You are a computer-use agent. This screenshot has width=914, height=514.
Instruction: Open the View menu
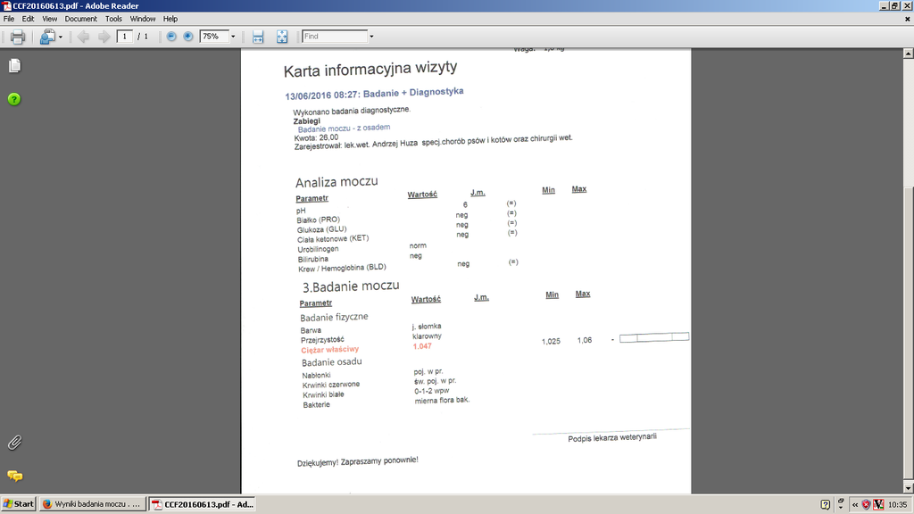pyautogui.click(x=50, y=19)
